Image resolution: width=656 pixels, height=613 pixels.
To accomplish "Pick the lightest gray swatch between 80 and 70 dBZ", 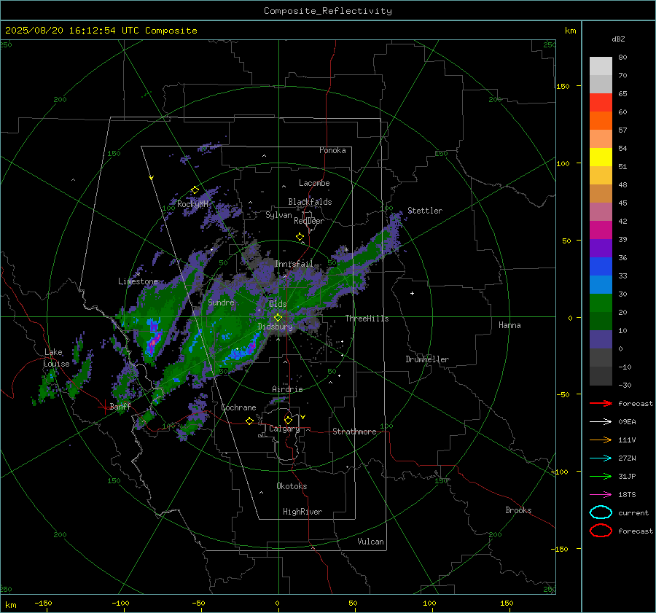I will (601, 66).
